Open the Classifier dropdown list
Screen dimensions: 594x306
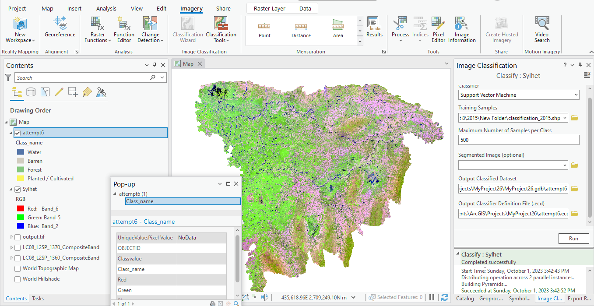point(519,95)
